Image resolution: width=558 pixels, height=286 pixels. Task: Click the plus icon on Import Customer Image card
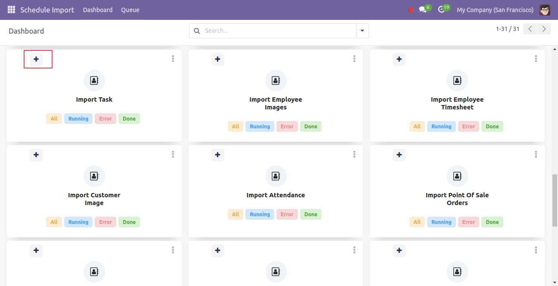(x=36, y=155)
